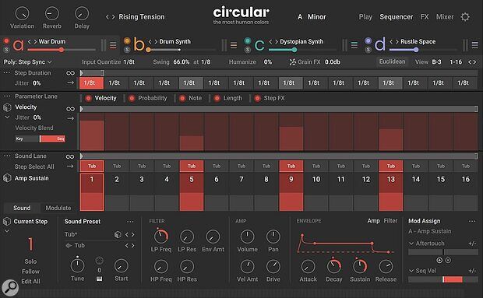
Task: Click Step Select All label
Action: coord(34,167)
